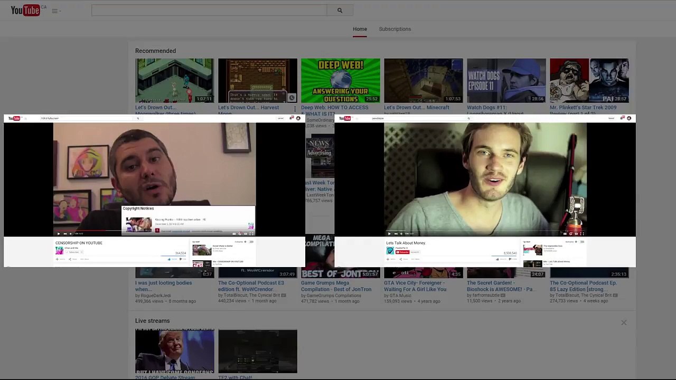The image size is (676, 380).
Task: Switch to the Subscriptions tab
Action: [x=395, y=29]
